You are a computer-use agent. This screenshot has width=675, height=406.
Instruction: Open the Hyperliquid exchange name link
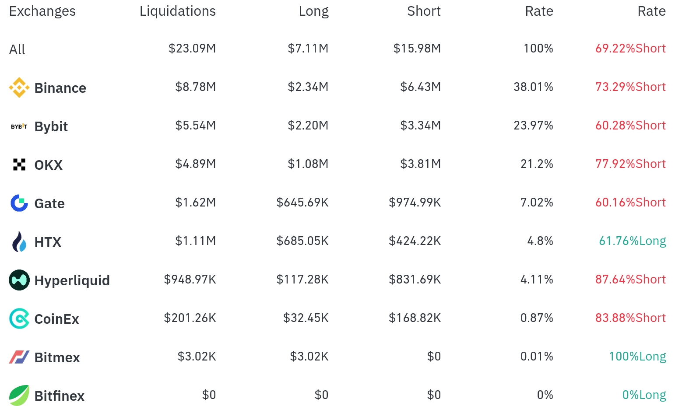click(72, 280)
